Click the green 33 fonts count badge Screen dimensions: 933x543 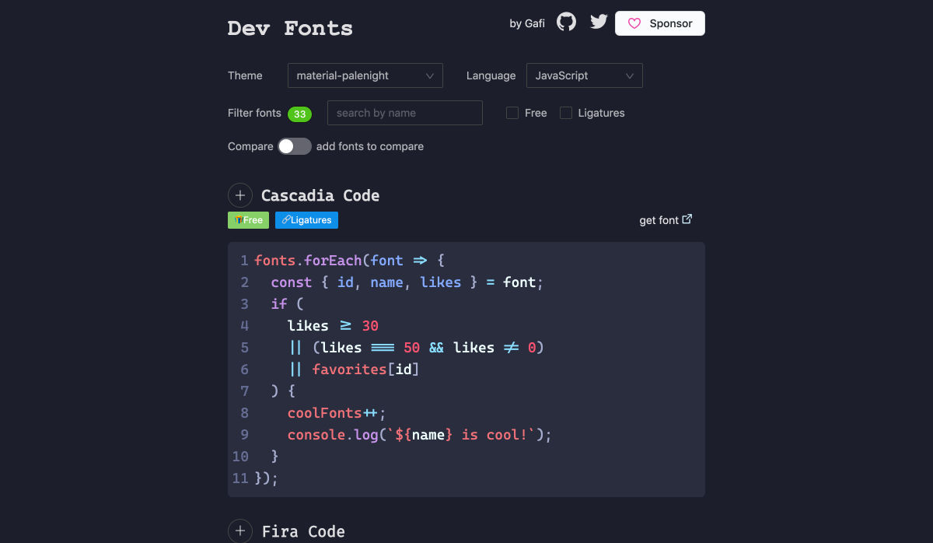click(x=299, y=114)
